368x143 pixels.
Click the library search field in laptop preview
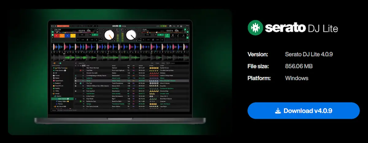click(x=178, y=63)
